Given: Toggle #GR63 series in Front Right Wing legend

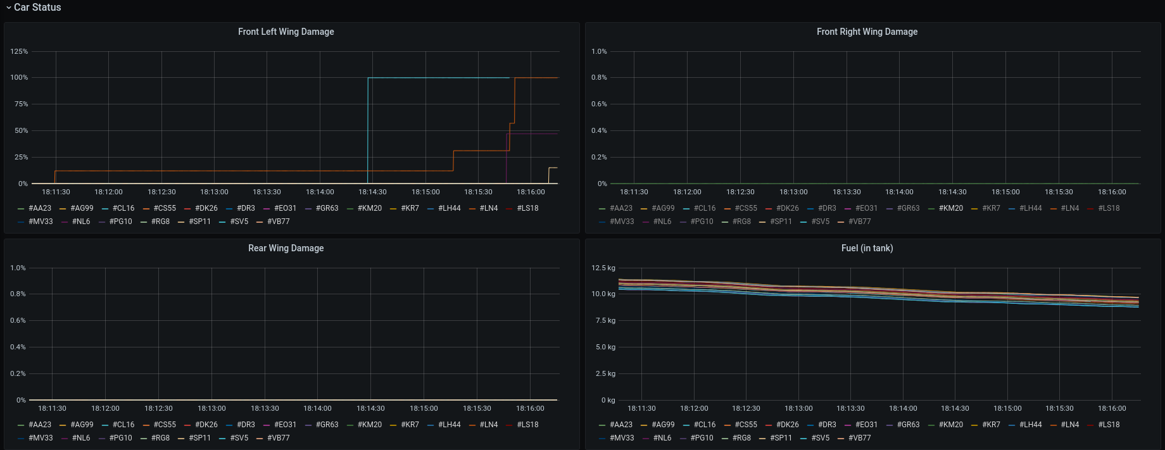Looking at the screenshot, I should coord(909,208).
